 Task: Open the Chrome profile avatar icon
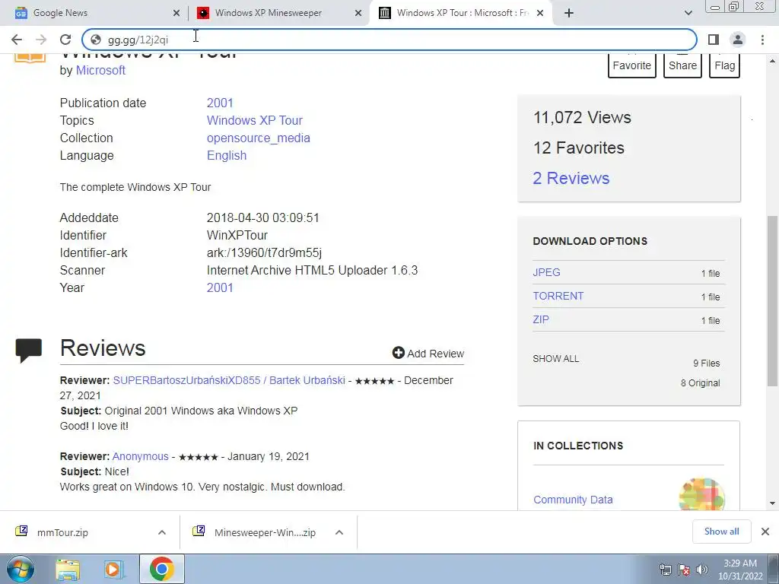[x=738, y=40]
